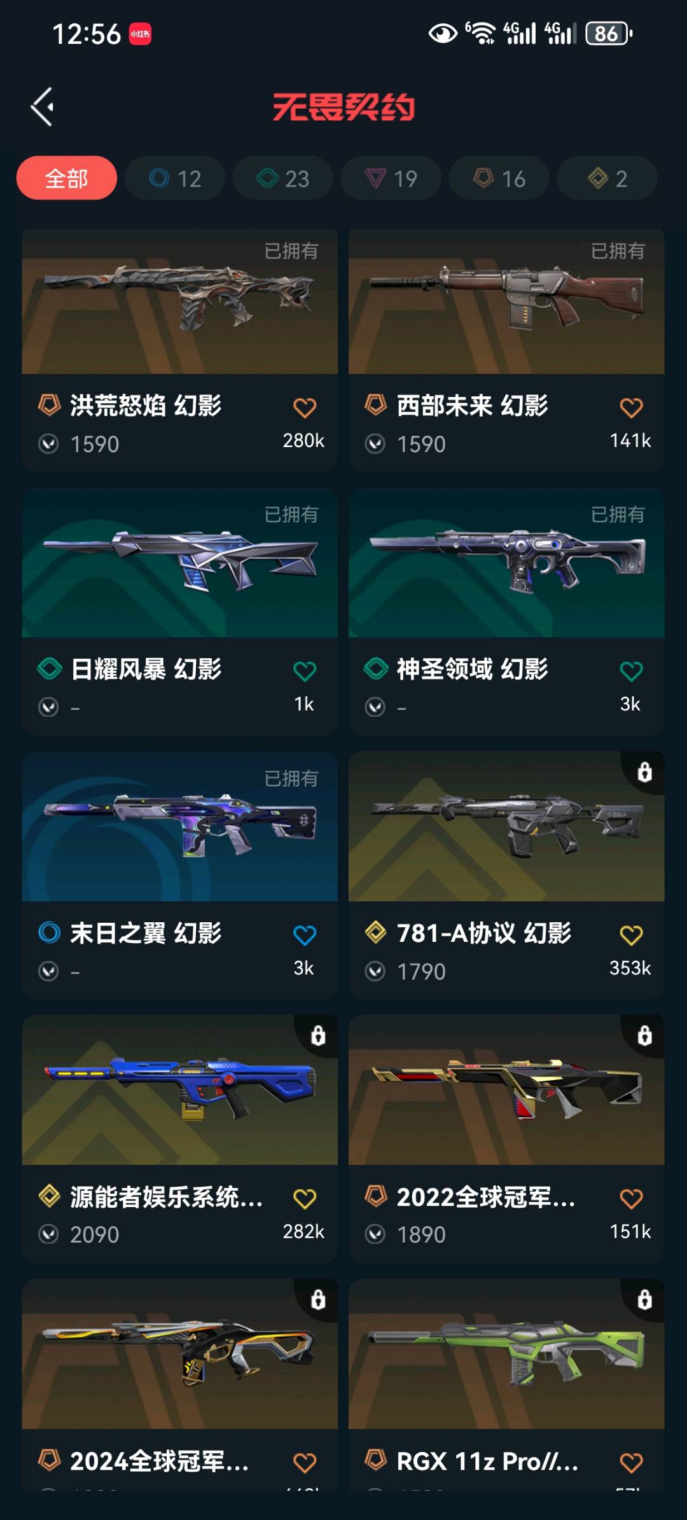Open 洪荒怒焰 幻影 weapon thumbnail
This screenshot has height=1520, width=687.
coord(179,301)
